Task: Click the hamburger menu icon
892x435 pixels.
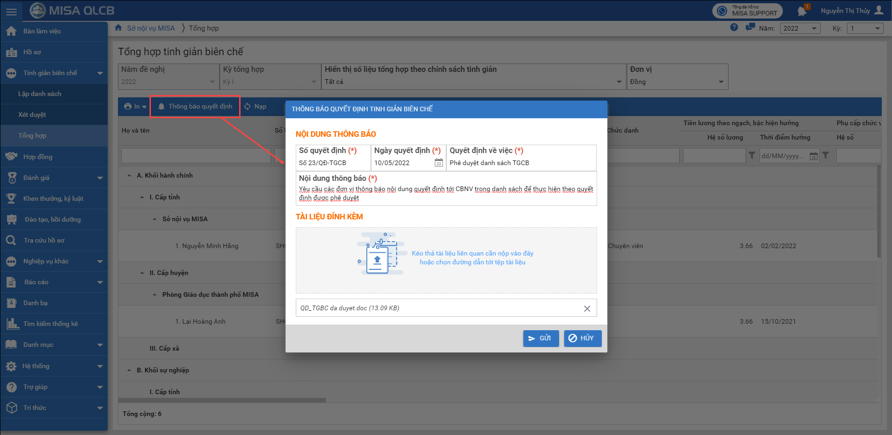Action: 11,12
